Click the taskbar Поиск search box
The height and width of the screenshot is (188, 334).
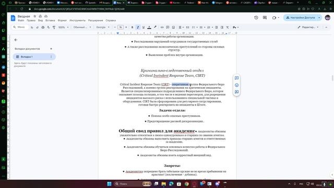coord(133,184)
